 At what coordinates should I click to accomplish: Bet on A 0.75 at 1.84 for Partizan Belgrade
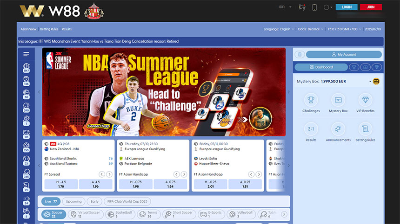pyautogui.click(x=170, y=184)
